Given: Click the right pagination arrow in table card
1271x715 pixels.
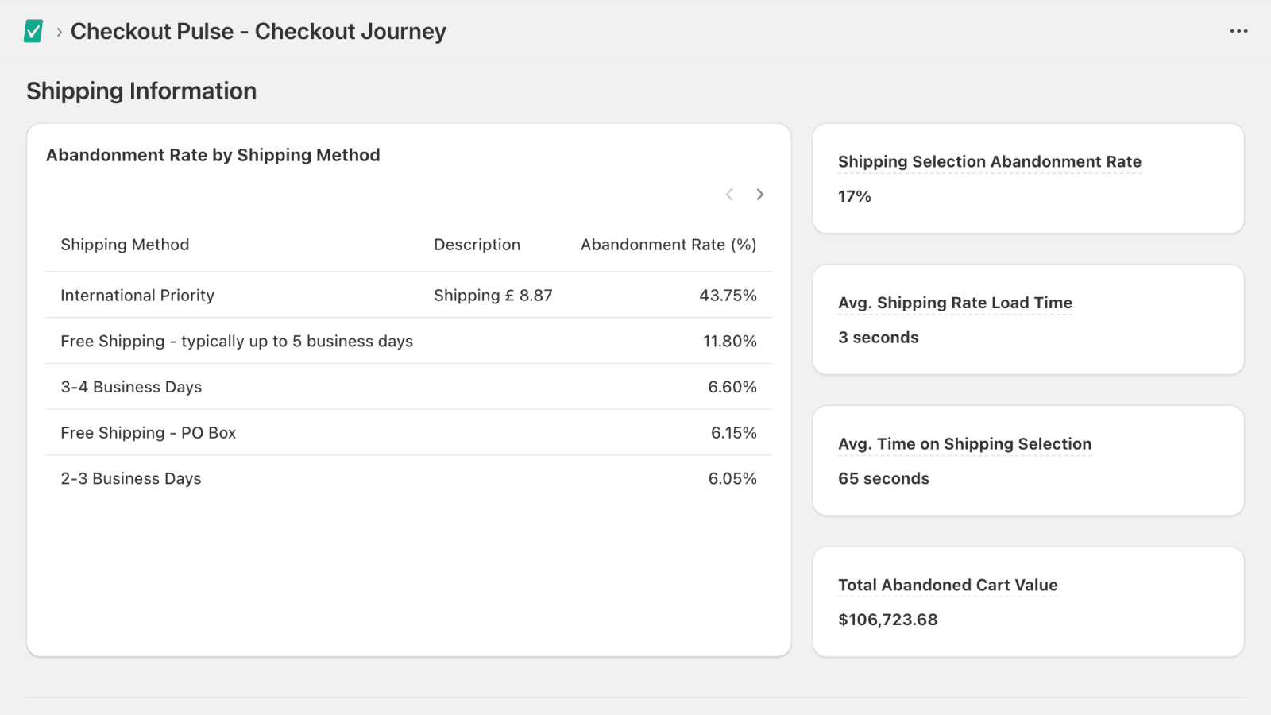Looking at the screenshot, I should [x=759, y=194].
